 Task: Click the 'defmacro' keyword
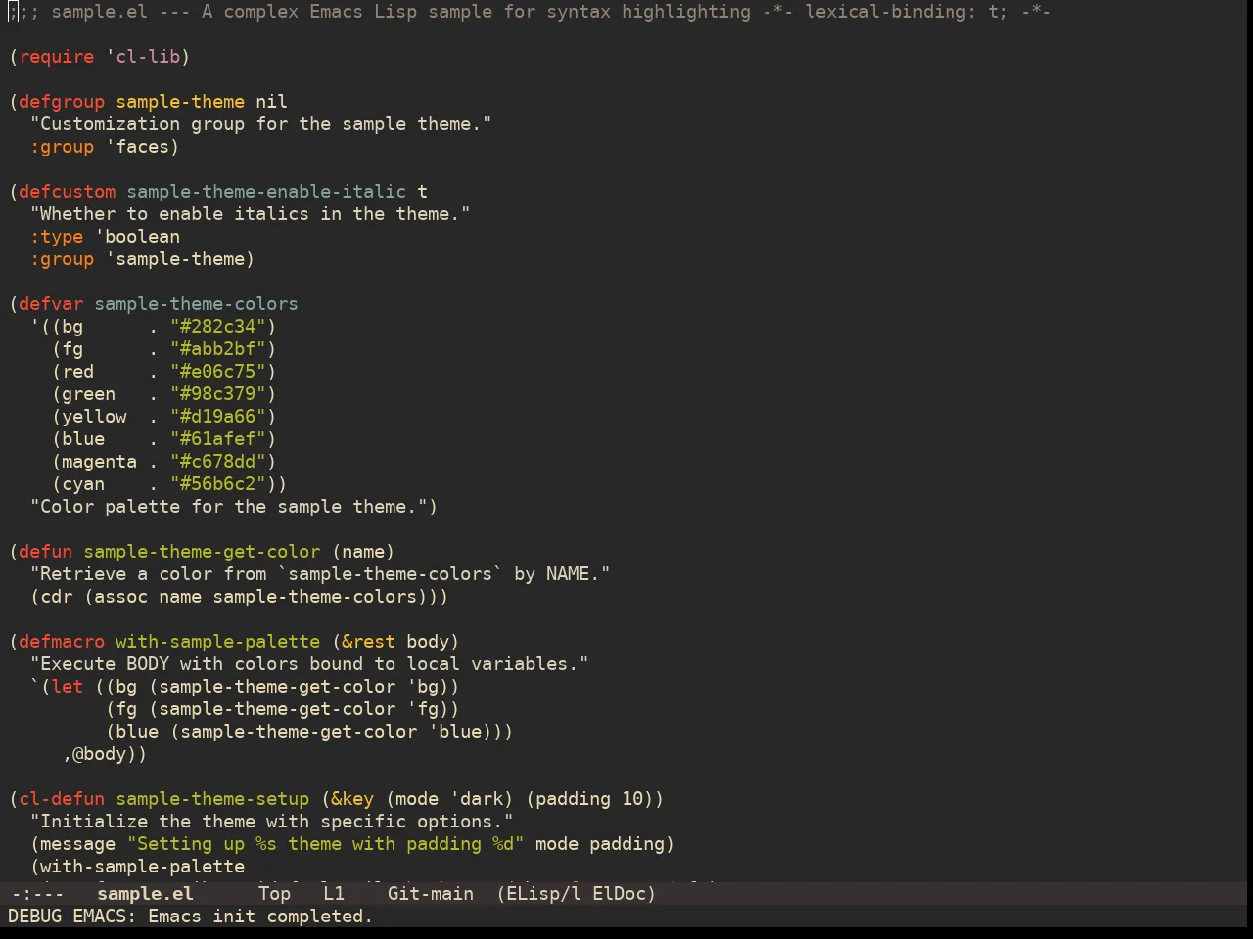[x=62, y=642]
